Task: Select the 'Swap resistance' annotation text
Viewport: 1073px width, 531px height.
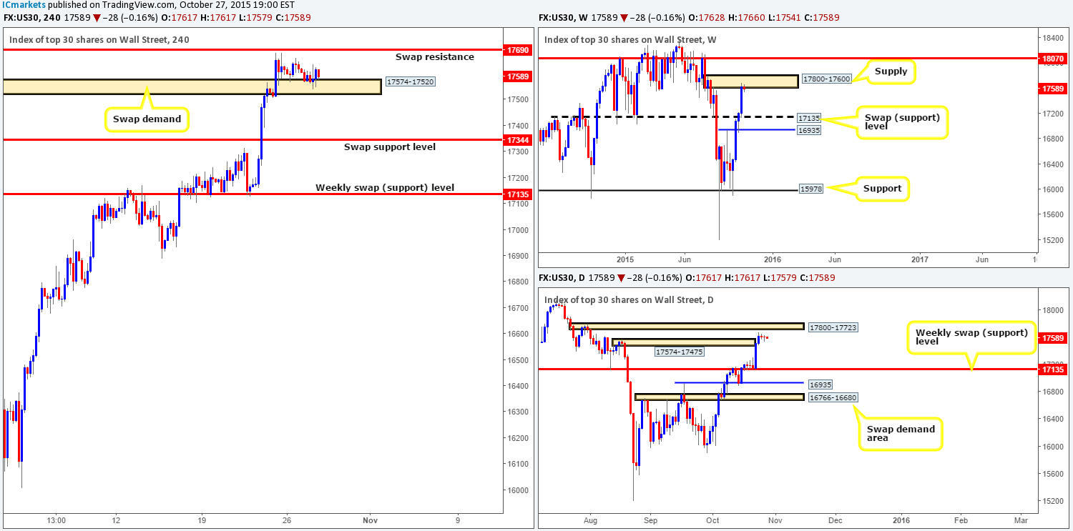Action: click(x=434, y=56)
